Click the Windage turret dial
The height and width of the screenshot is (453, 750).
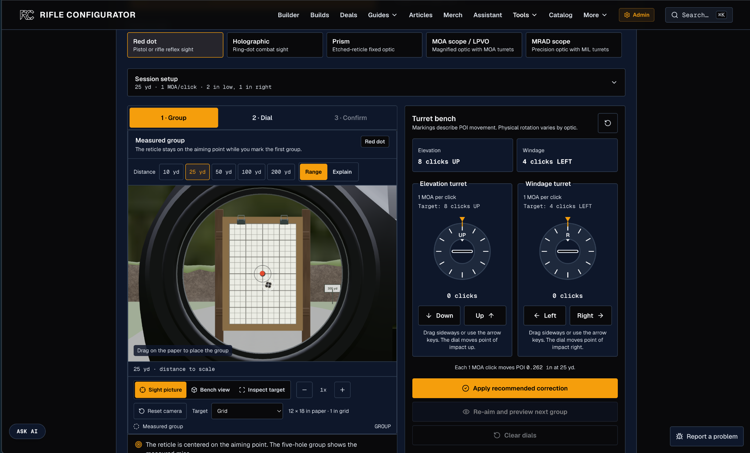568,251
